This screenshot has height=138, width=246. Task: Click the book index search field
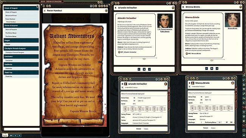[22, 129]
